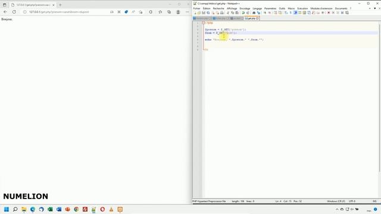
Task: Open FileZilla from the taskbar
Action: coord(85,209)
